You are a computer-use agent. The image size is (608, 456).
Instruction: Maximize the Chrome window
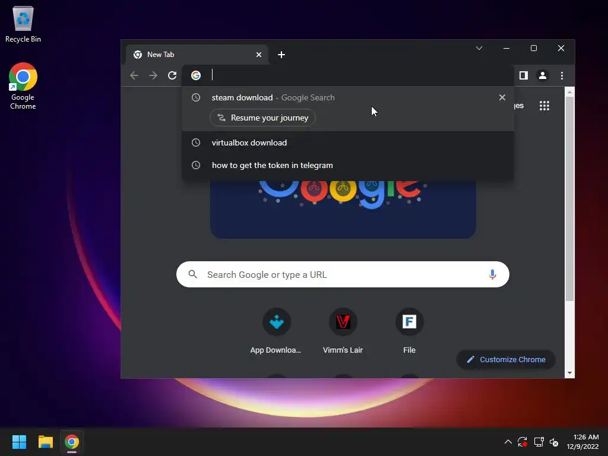534,48
